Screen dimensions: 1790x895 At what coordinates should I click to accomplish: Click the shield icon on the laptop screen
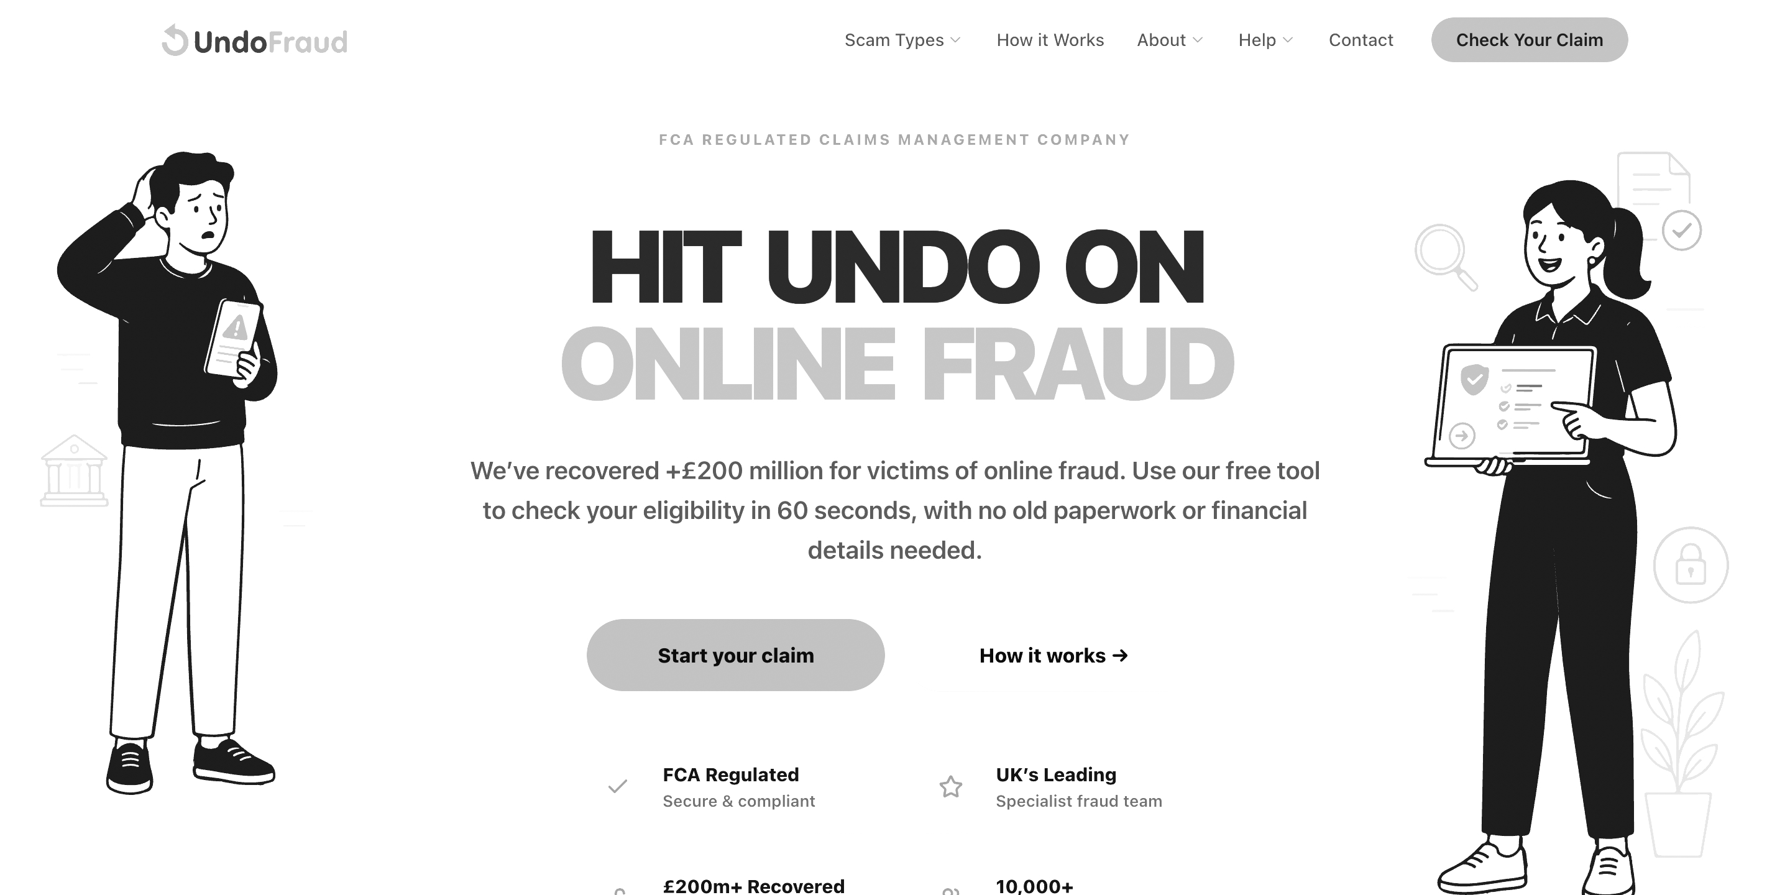click(1473, 379)
